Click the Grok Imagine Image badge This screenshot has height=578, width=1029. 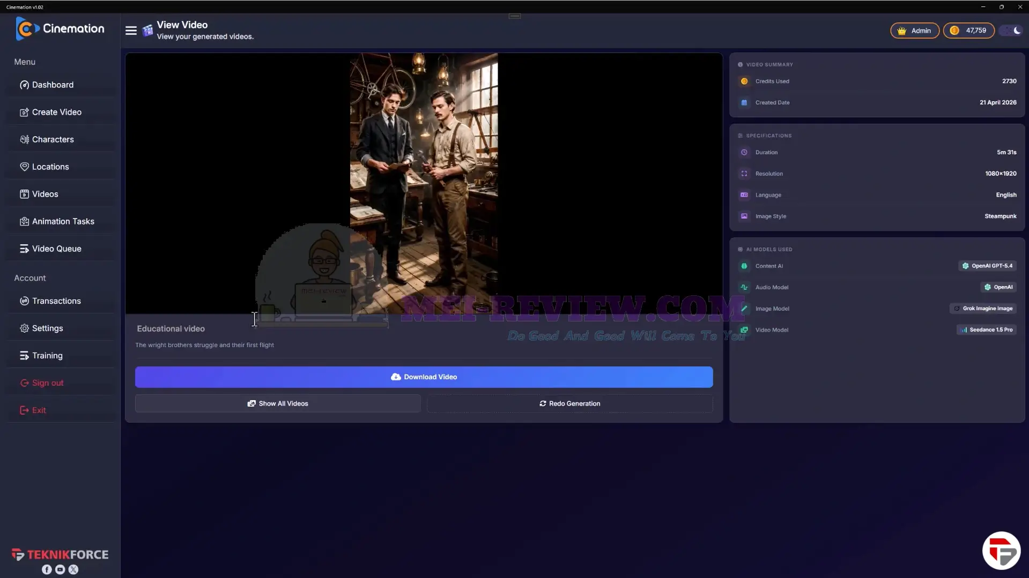[x=983, y=309]
